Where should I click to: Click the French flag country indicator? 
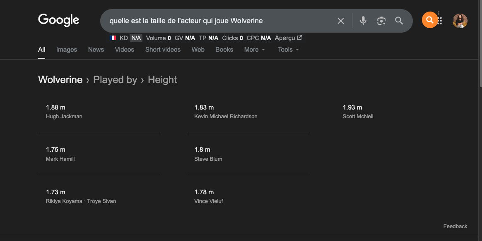(113, 38)
